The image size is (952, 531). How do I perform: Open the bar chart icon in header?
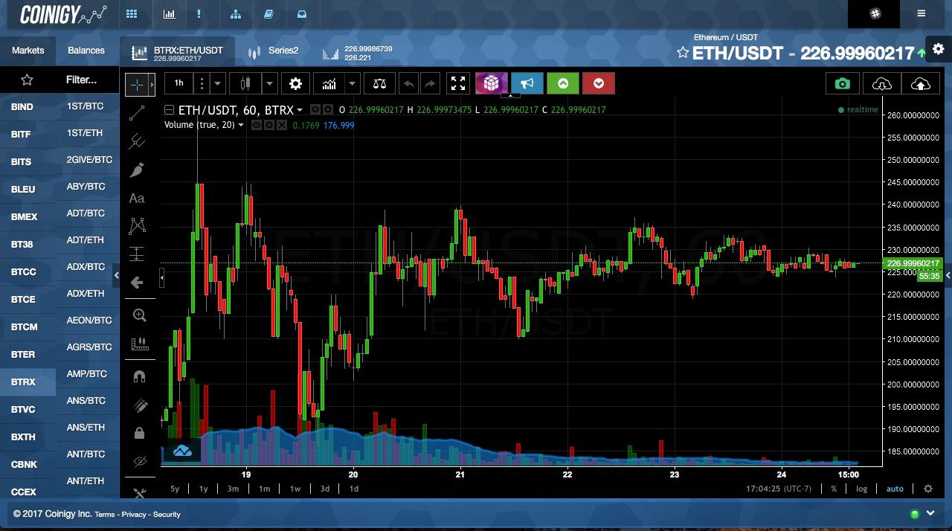[x=170, y=13]
